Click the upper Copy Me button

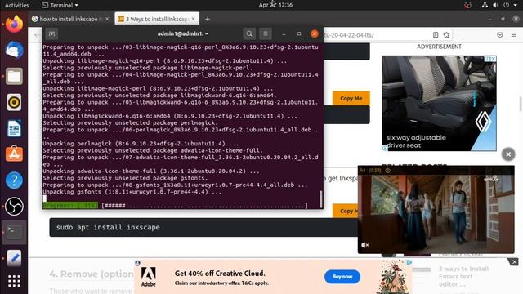pyautogui.click(x=351, y=98)
